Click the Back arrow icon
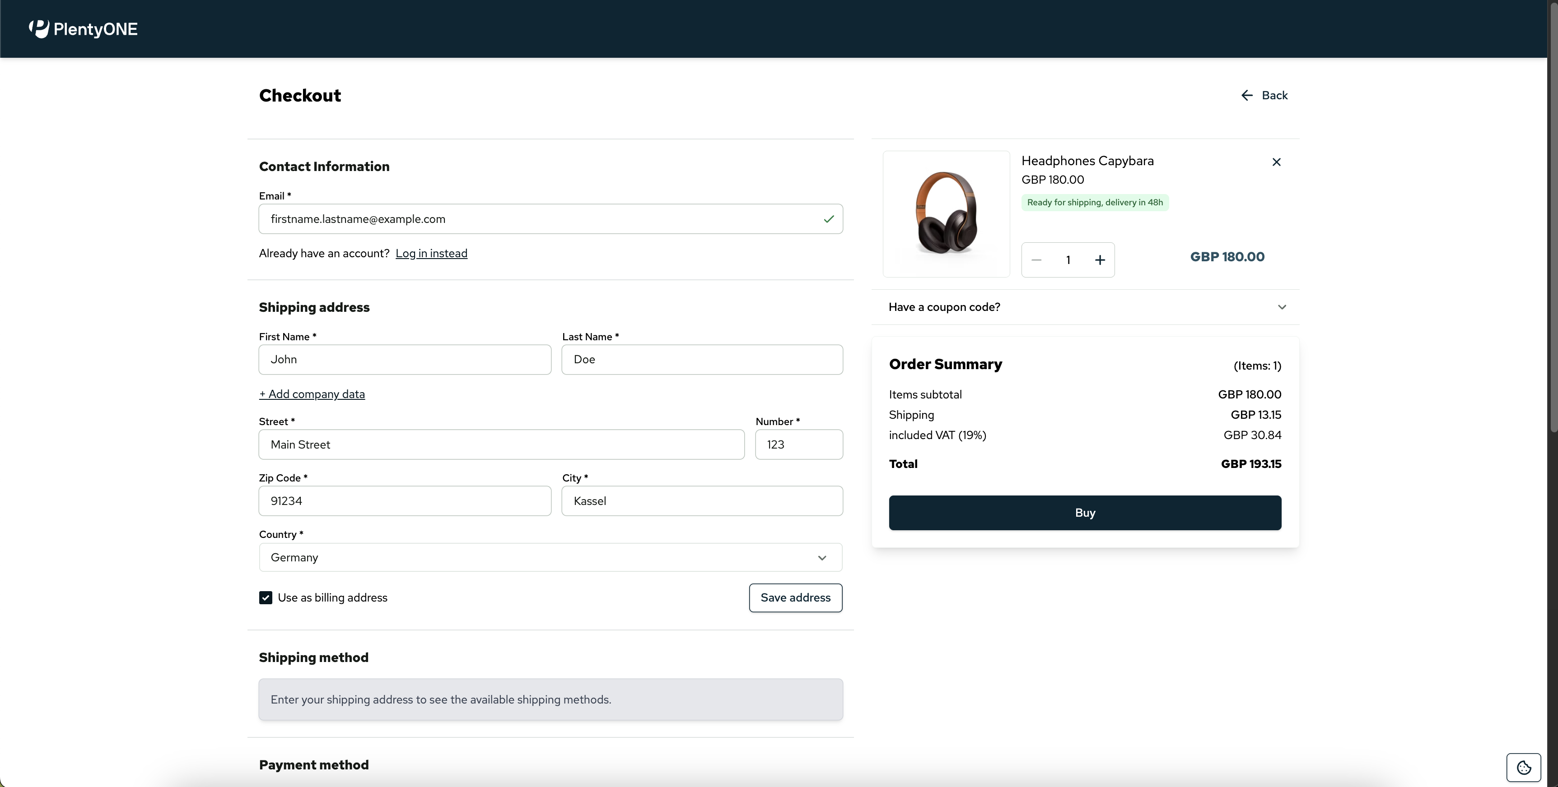 [1246, 96]
